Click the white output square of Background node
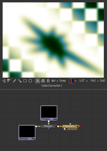The image size is (107, 151). 36,126
